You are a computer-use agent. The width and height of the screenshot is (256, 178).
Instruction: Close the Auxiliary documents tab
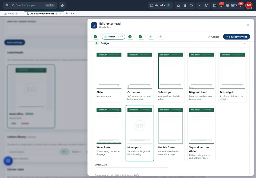pyautogui.click(x=61, y=14)
